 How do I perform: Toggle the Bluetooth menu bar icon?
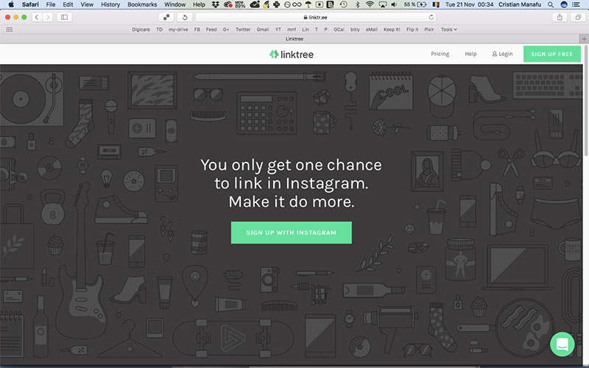(x=357, y=4)
